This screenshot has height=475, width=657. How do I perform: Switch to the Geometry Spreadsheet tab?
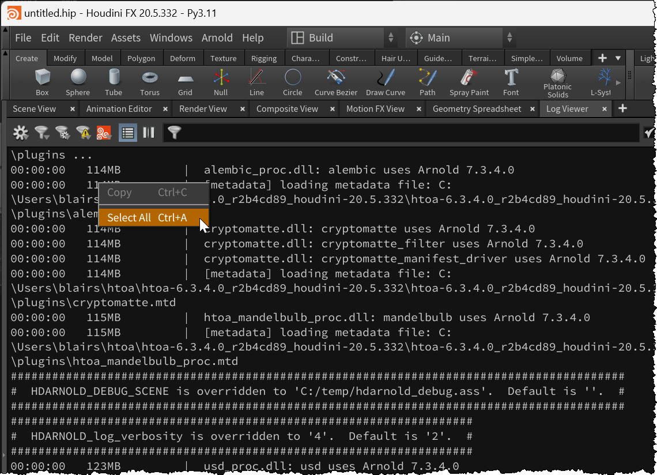click(x=477, y=109)
